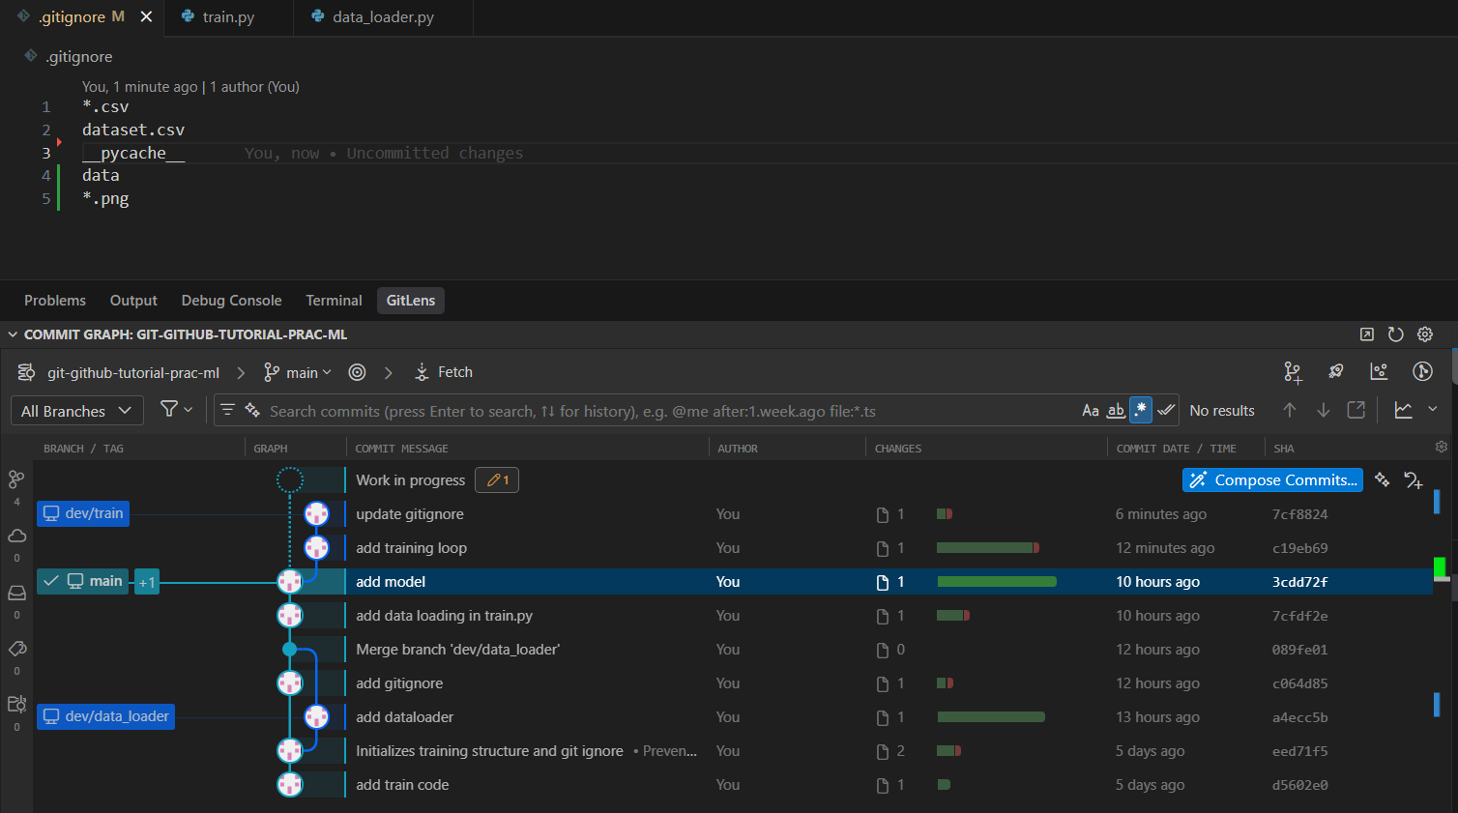The image size is (1458, 813).
Task: Select the filter commits icon
Action: 170,410
